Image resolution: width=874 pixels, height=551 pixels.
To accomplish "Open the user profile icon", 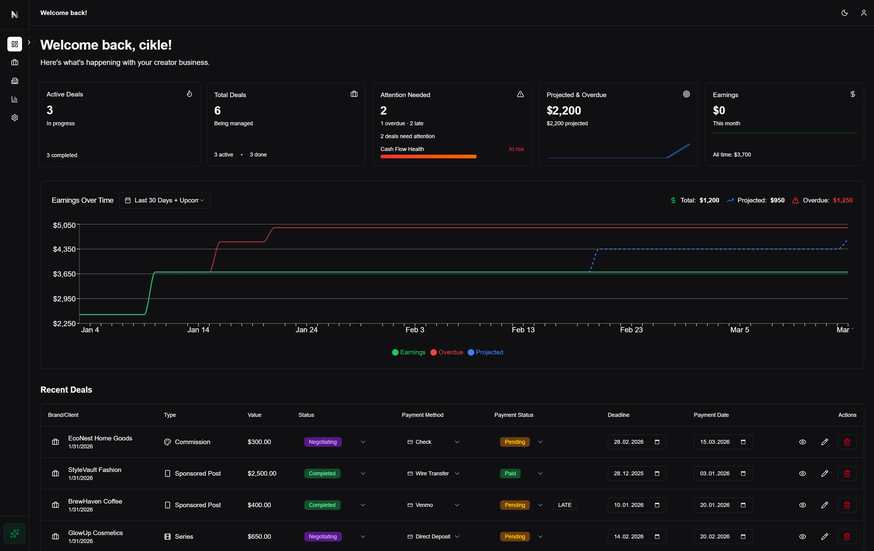I will point(864,13).
